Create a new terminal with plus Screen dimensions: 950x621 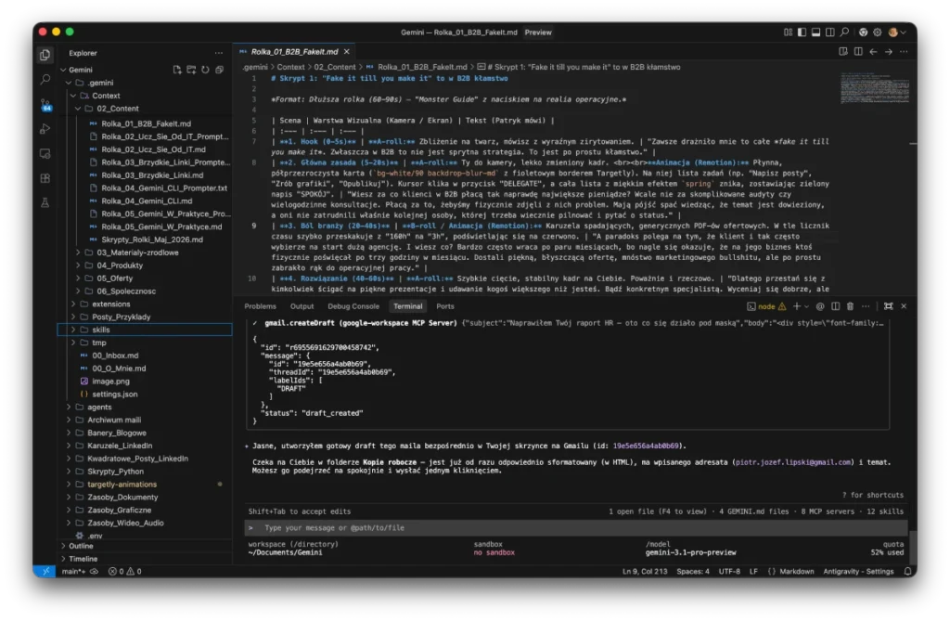pyautogui.click(x=797, y=306)
